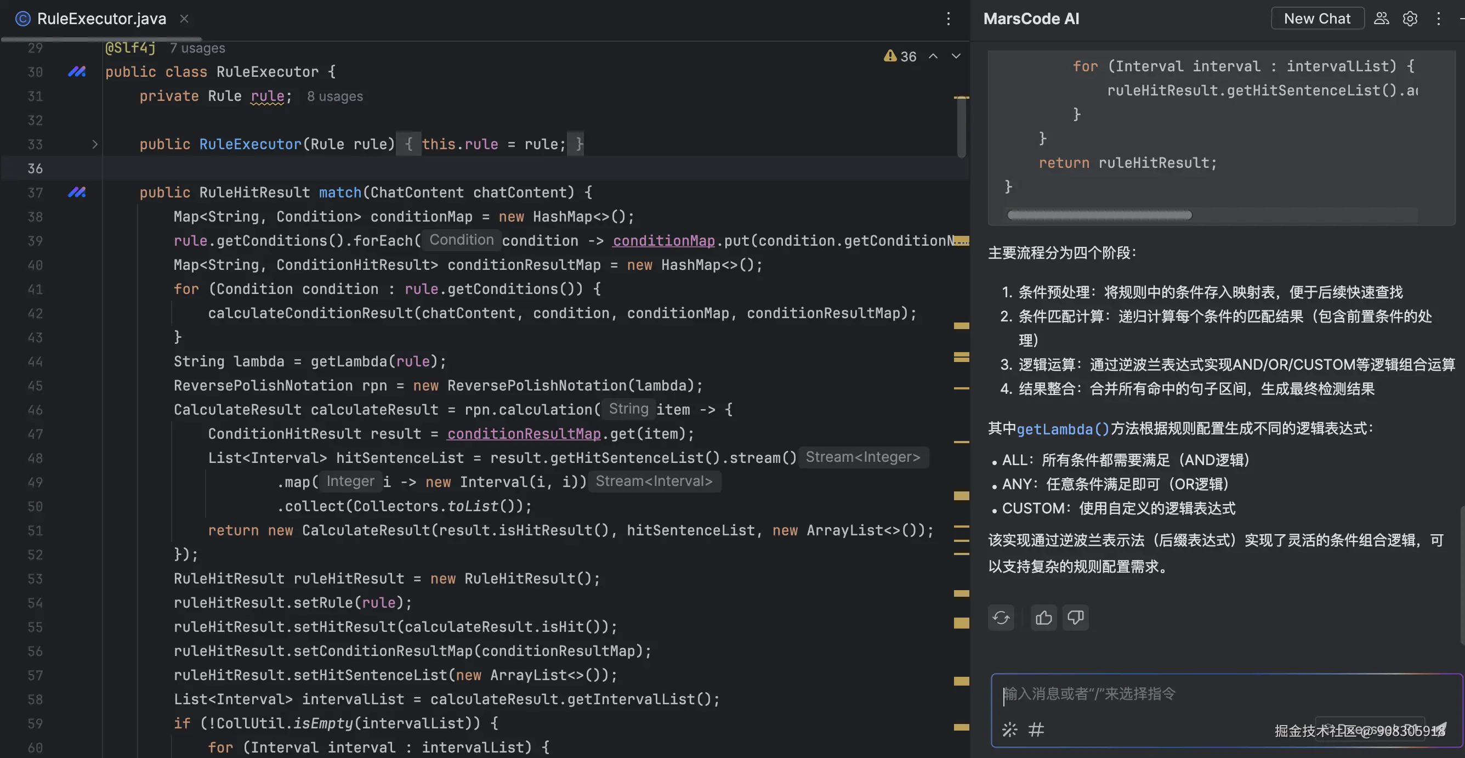Click MarsCode gutter icon beside match method
This screenshot has width=1465, height=758.
pyautogui.click(x=77, y=193)
